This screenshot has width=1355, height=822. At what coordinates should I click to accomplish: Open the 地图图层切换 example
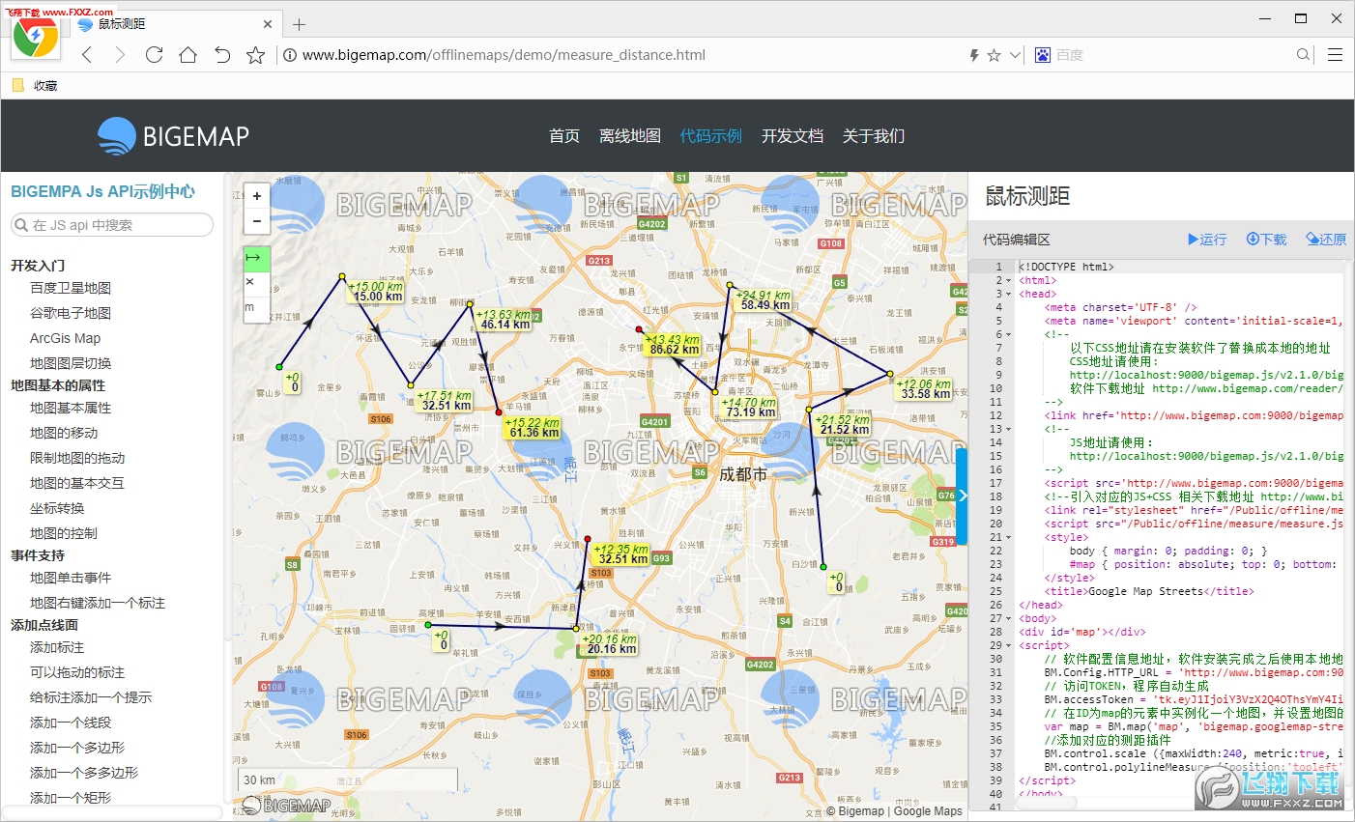[x=71, y=363]
